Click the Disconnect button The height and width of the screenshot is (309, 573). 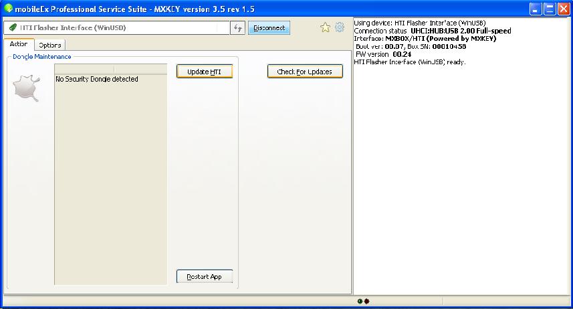pyautogui.click(x=269, y=28)
